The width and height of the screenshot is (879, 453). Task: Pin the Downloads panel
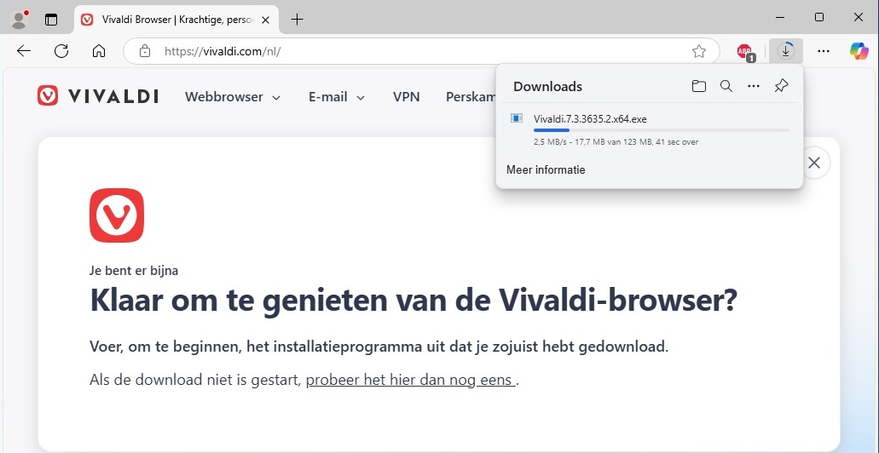[781, 86]
